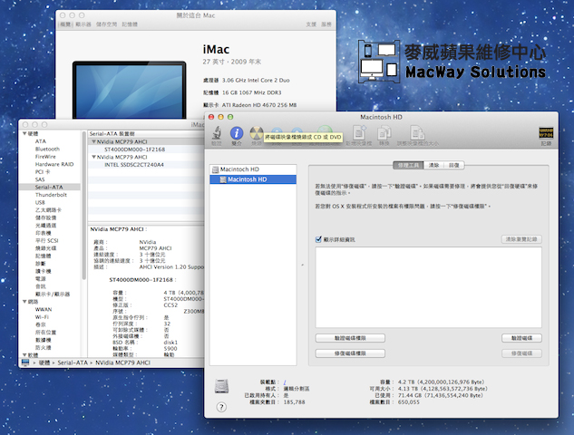
Task: Click the computer icon in System Information path bar
Action: pos(25,362)
